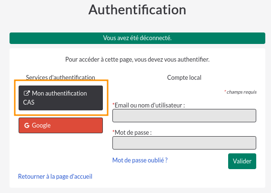Focus the Email ou nom d'utilisateur field
271x193 pixels.
tap(184, 116)
